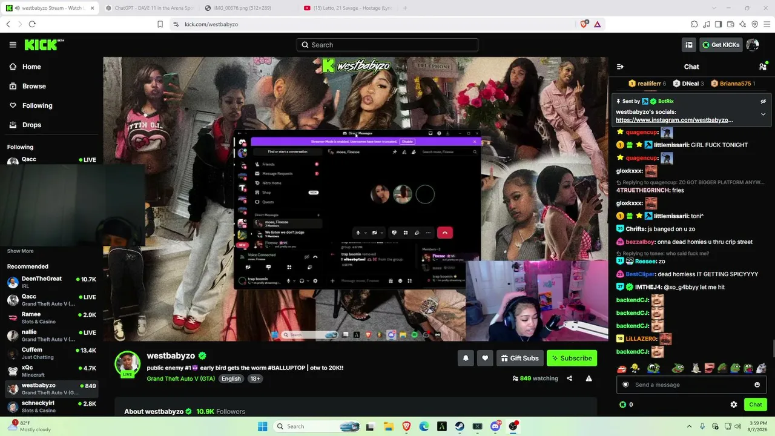Open Steam from the taskbar
The height and width of the screenshot is (436, 775).
pyautogui.click(x=460, y=426)
